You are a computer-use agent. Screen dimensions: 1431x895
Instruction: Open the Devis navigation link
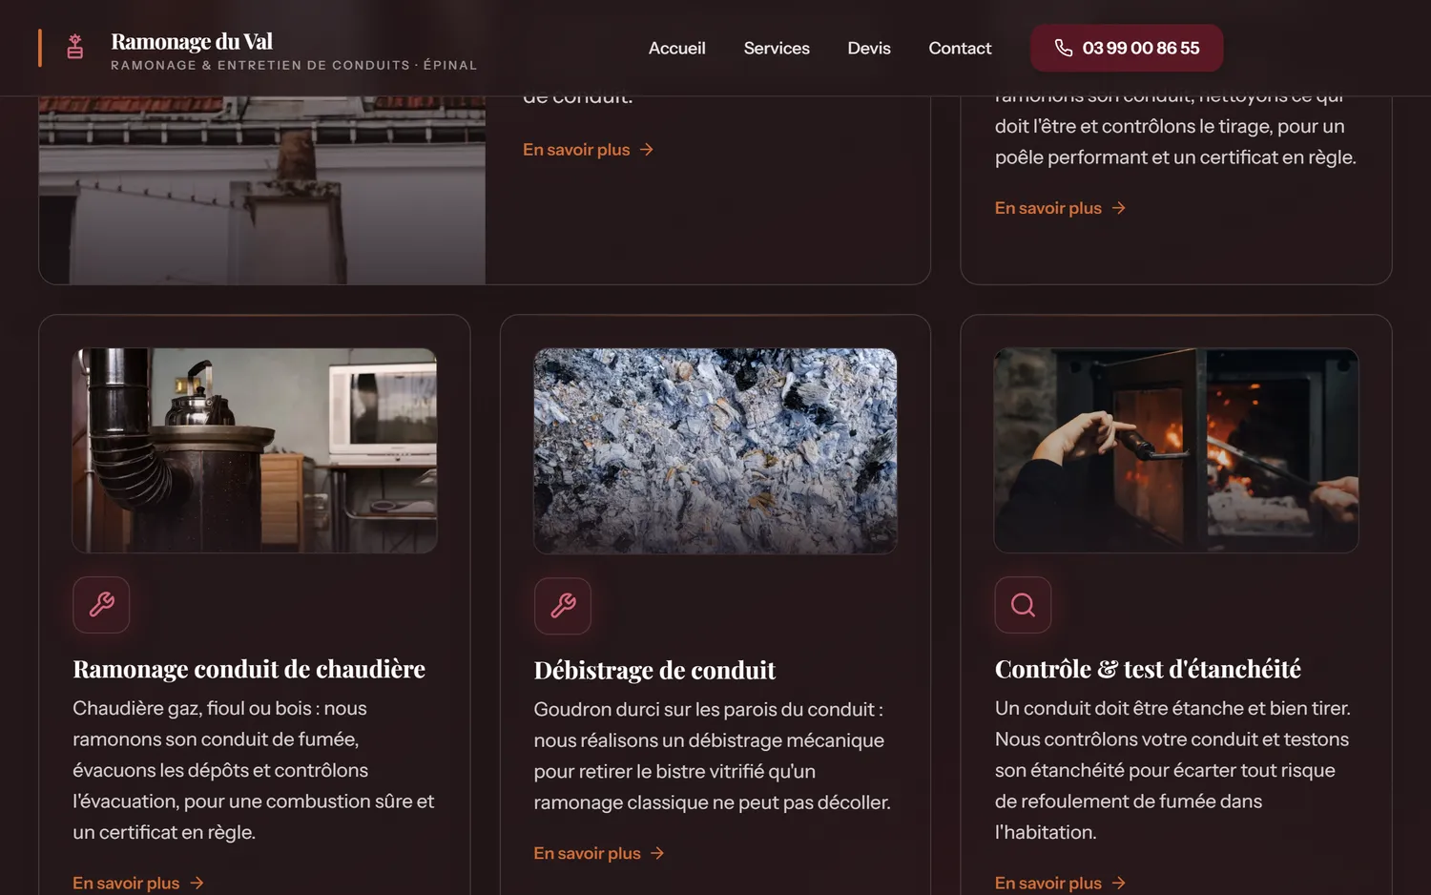point(869,48)
